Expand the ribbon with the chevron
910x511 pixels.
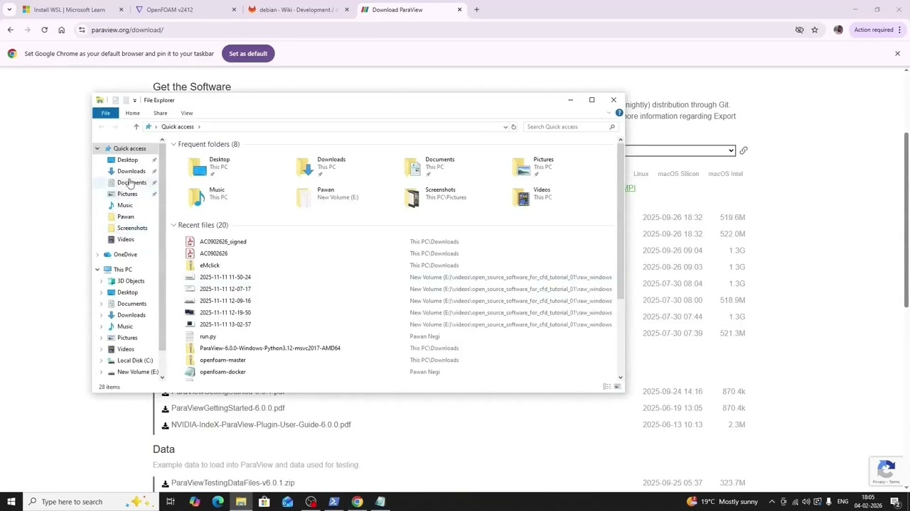[x=610, y=114]
